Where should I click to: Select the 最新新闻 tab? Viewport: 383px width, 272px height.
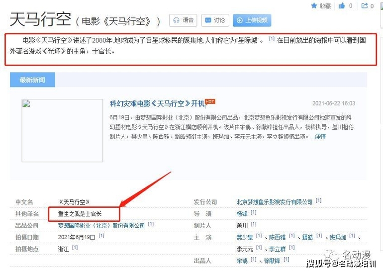click(x=32, y=80)
